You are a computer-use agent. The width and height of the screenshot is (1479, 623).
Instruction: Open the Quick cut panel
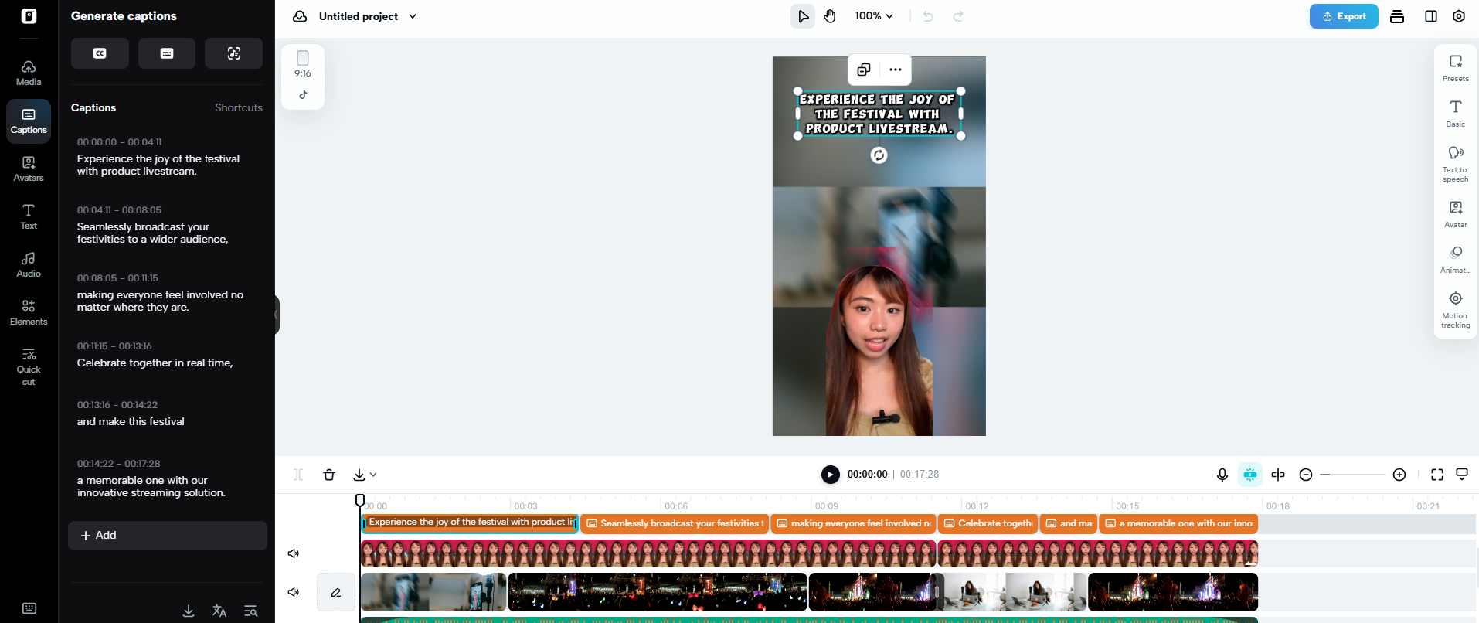coord(29,366)
